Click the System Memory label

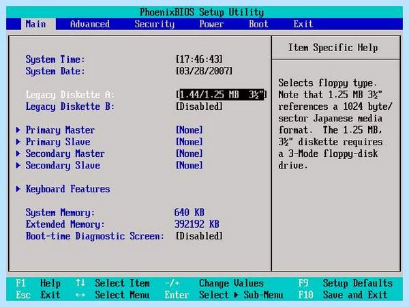[60, 212]
